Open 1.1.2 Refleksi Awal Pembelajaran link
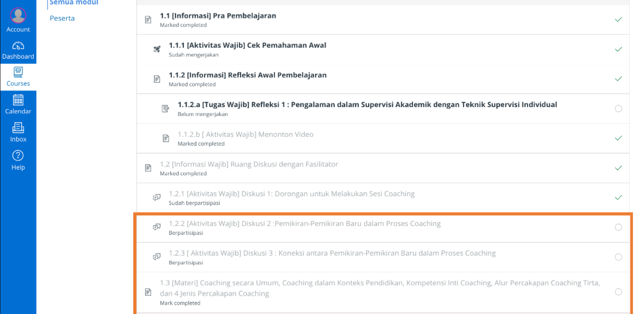The image size is (635, 314). [248, 75]
